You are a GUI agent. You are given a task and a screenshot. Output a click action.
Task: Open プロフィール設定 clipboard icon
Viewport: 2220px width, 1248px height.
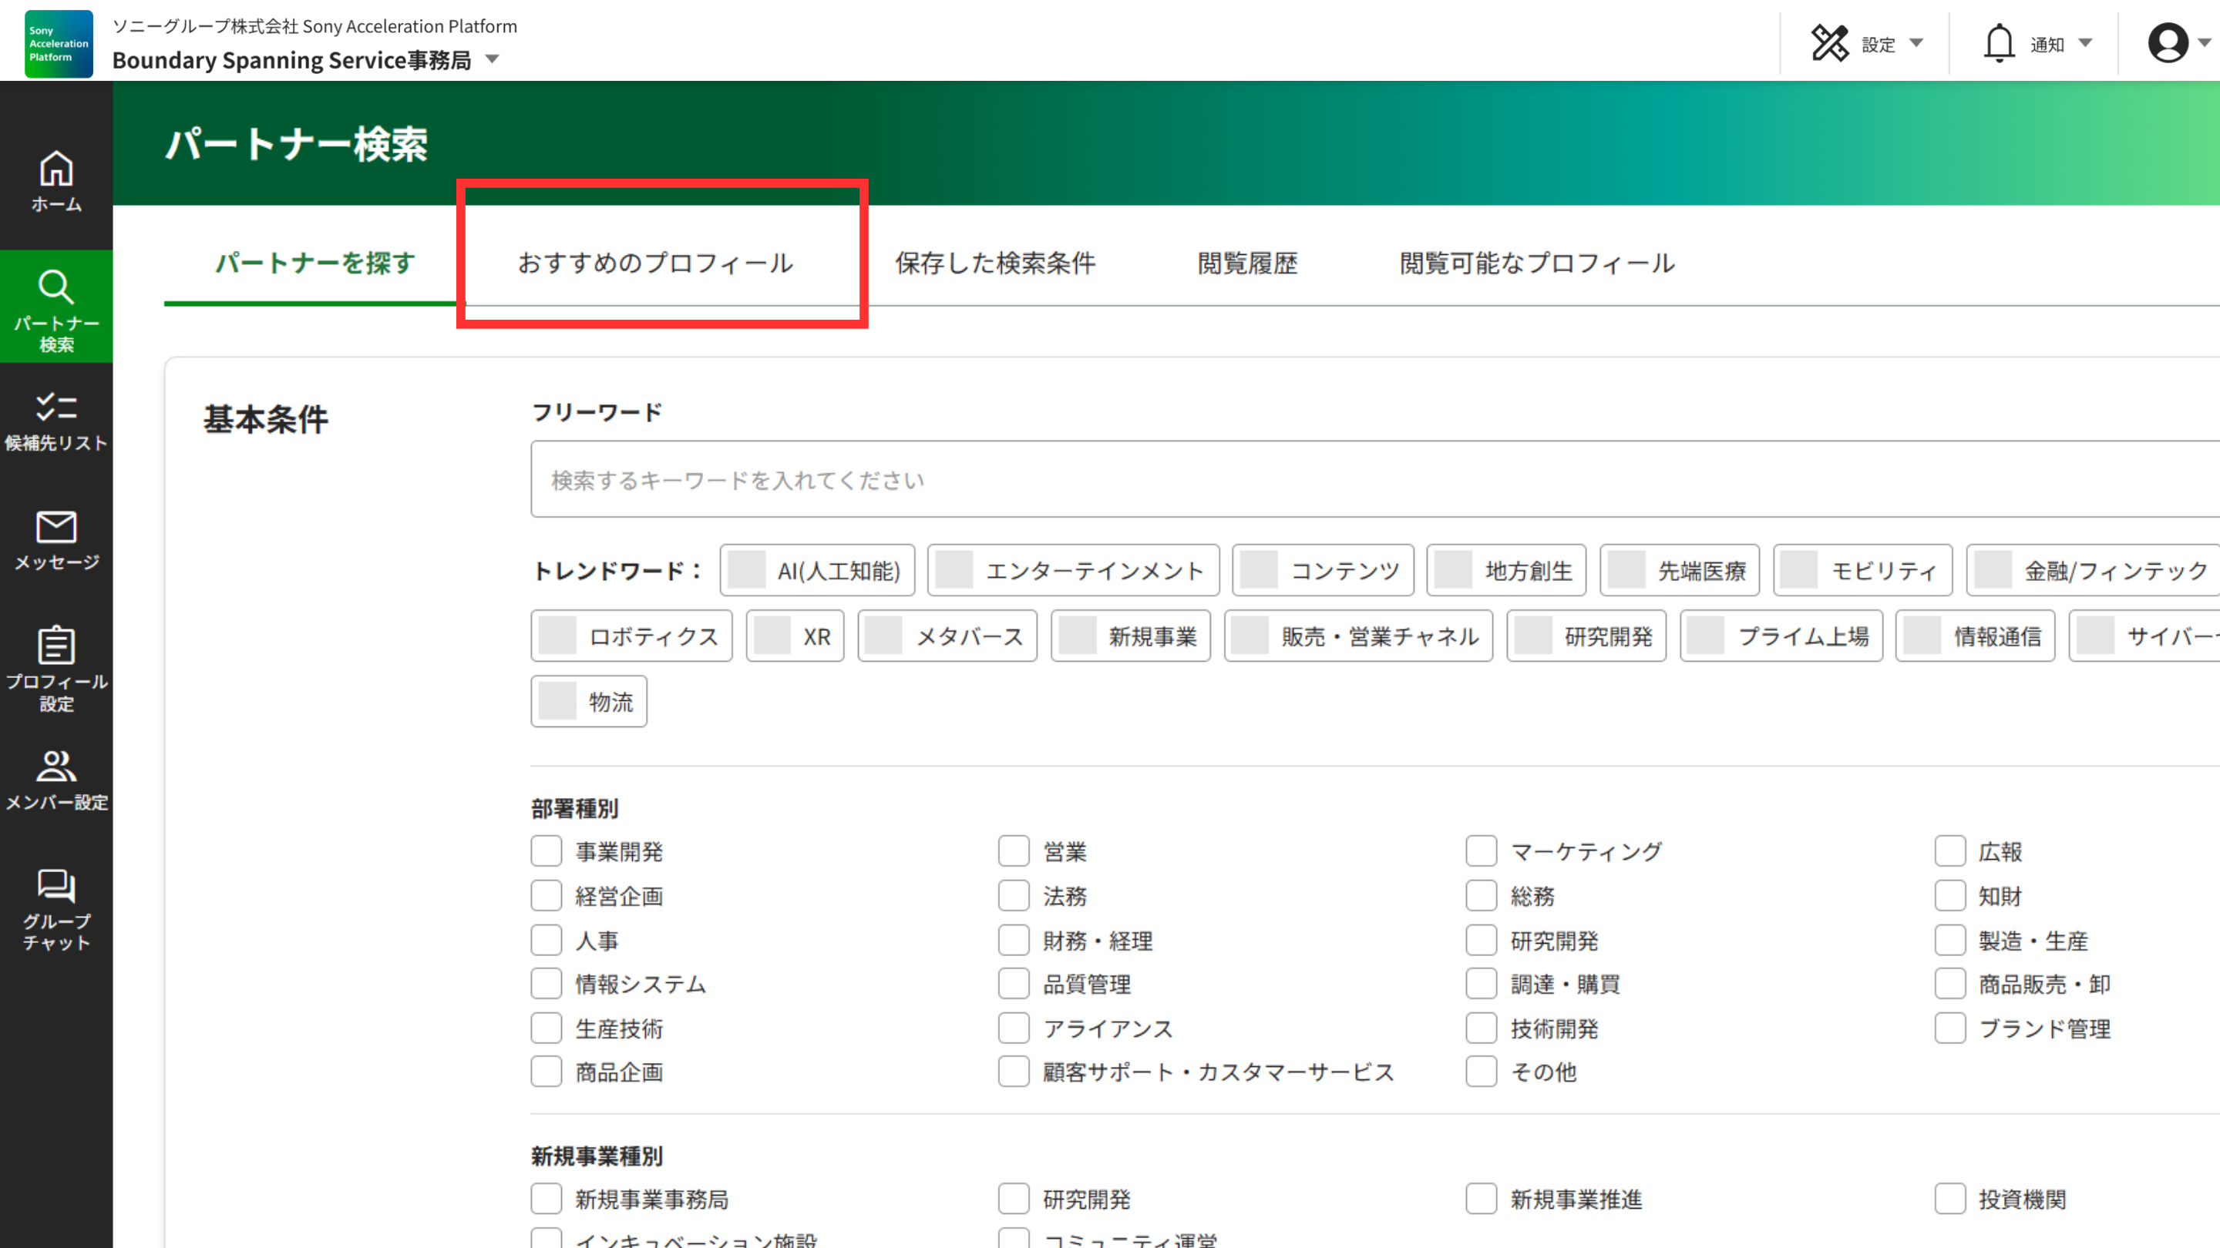(56, 645)
